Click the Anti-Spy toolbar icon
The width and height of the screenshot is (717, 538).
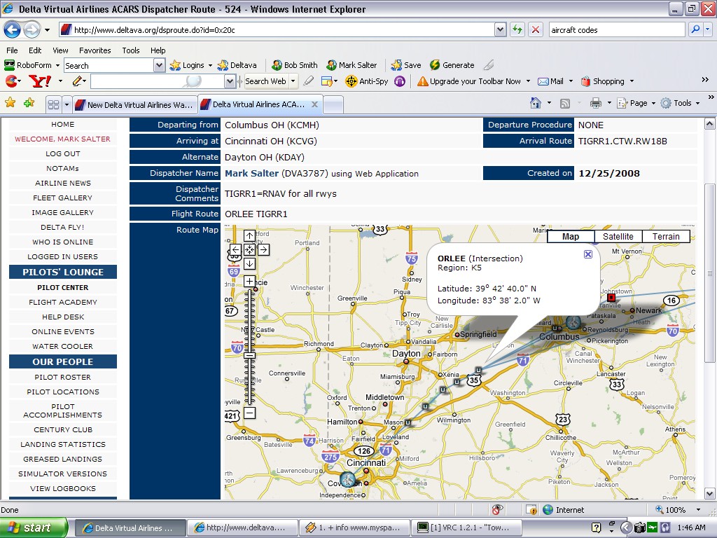tap(351, 81)
